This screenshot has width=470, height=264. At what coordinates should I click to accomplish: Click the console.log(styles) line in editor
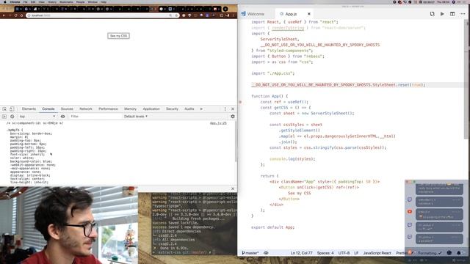(292, 159)
